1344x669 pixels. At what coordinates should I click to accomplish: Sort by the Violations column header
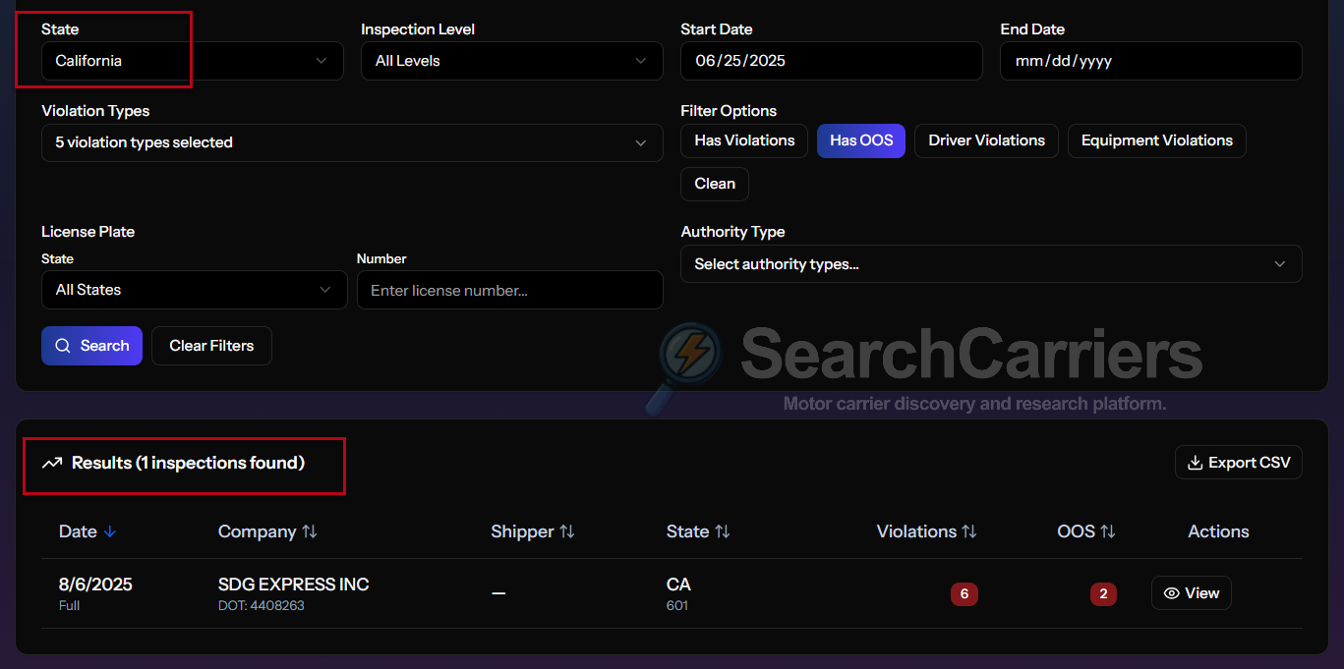[x=927, y=531]
